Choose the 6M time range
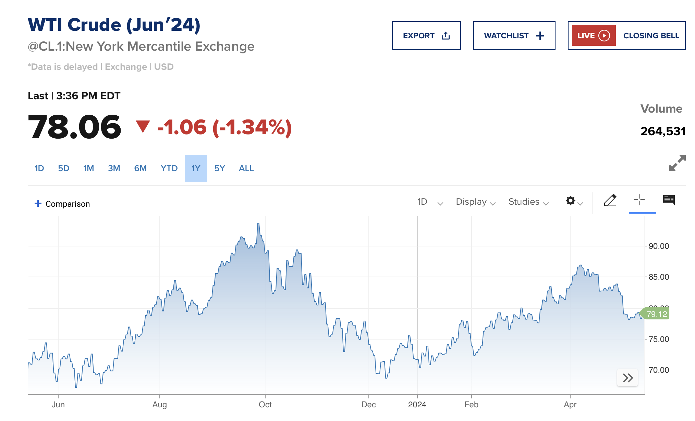This screenshot has height=421, width=695. (141, 168)
